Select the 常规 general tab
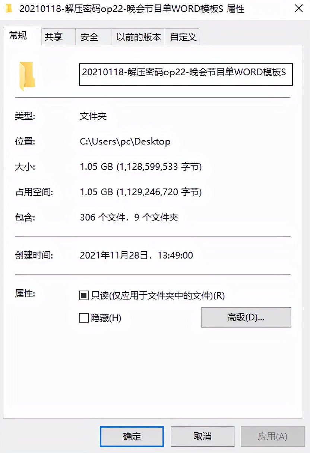310x453 pixels. 18,37
